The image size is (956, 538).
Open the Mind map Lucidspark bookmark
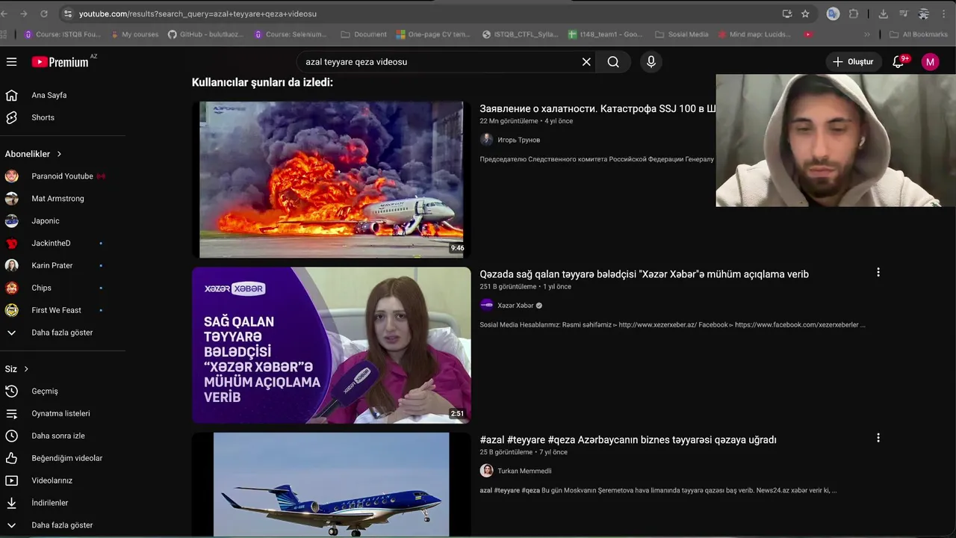tap(754, 34)
